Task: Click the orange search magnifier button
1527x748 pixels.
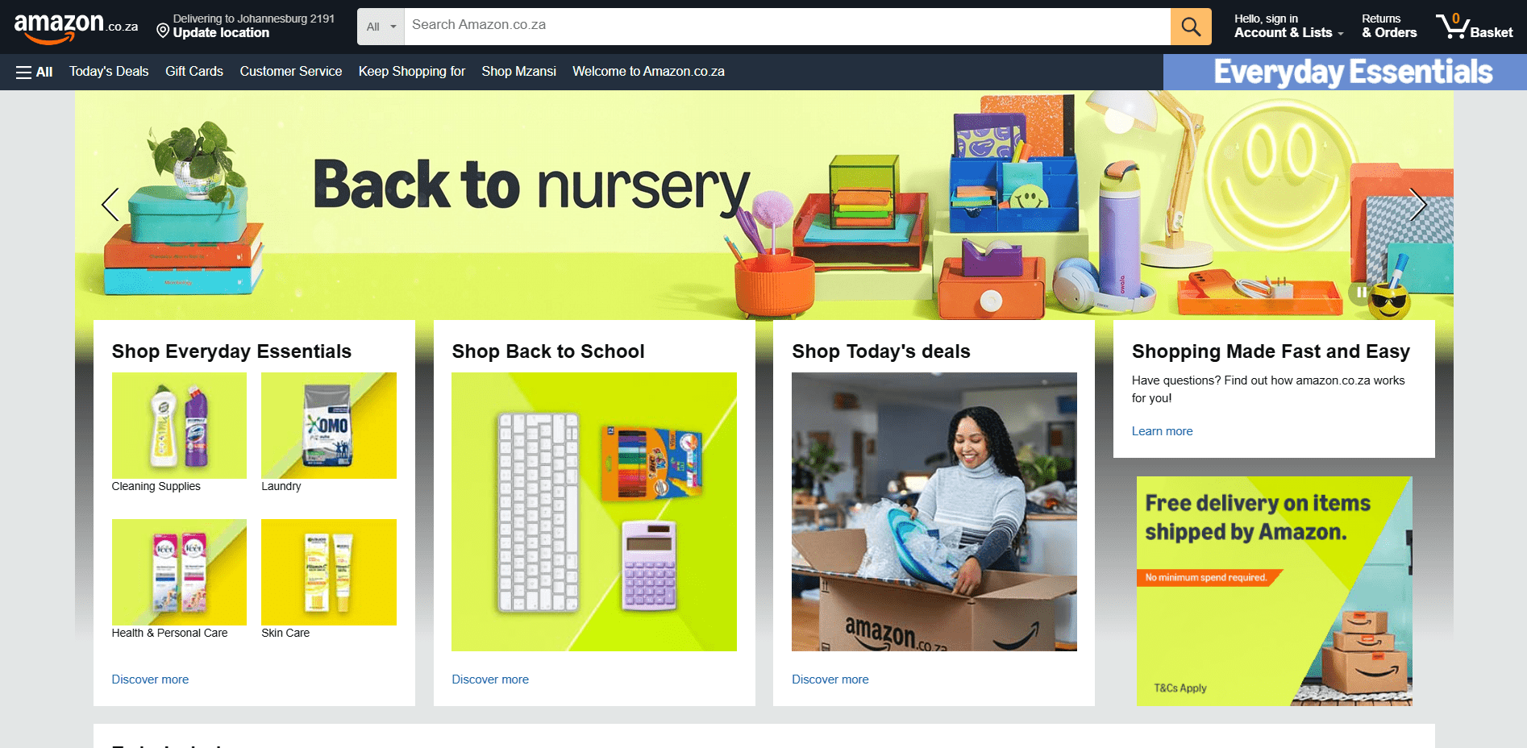Action: click(1191, 27)
